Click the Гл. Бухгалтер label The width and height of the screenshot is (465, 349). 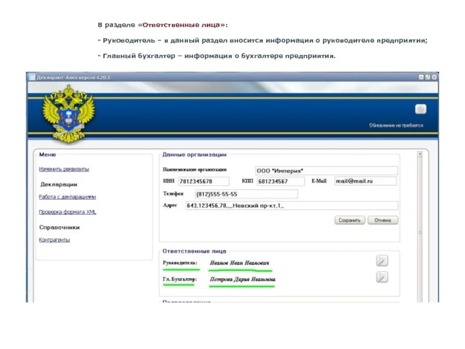pyautogui.click(x=180, y=279)
